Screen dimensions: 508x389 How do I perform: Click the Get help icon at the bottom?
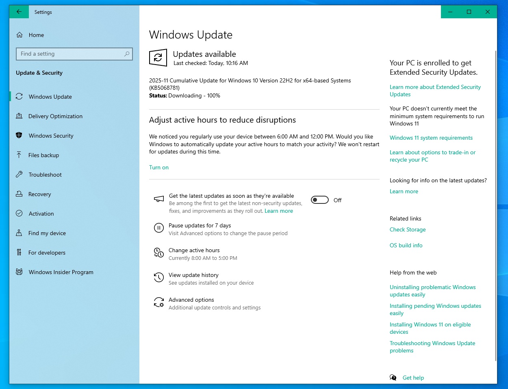pyautogui.click(x=393, y=378)
